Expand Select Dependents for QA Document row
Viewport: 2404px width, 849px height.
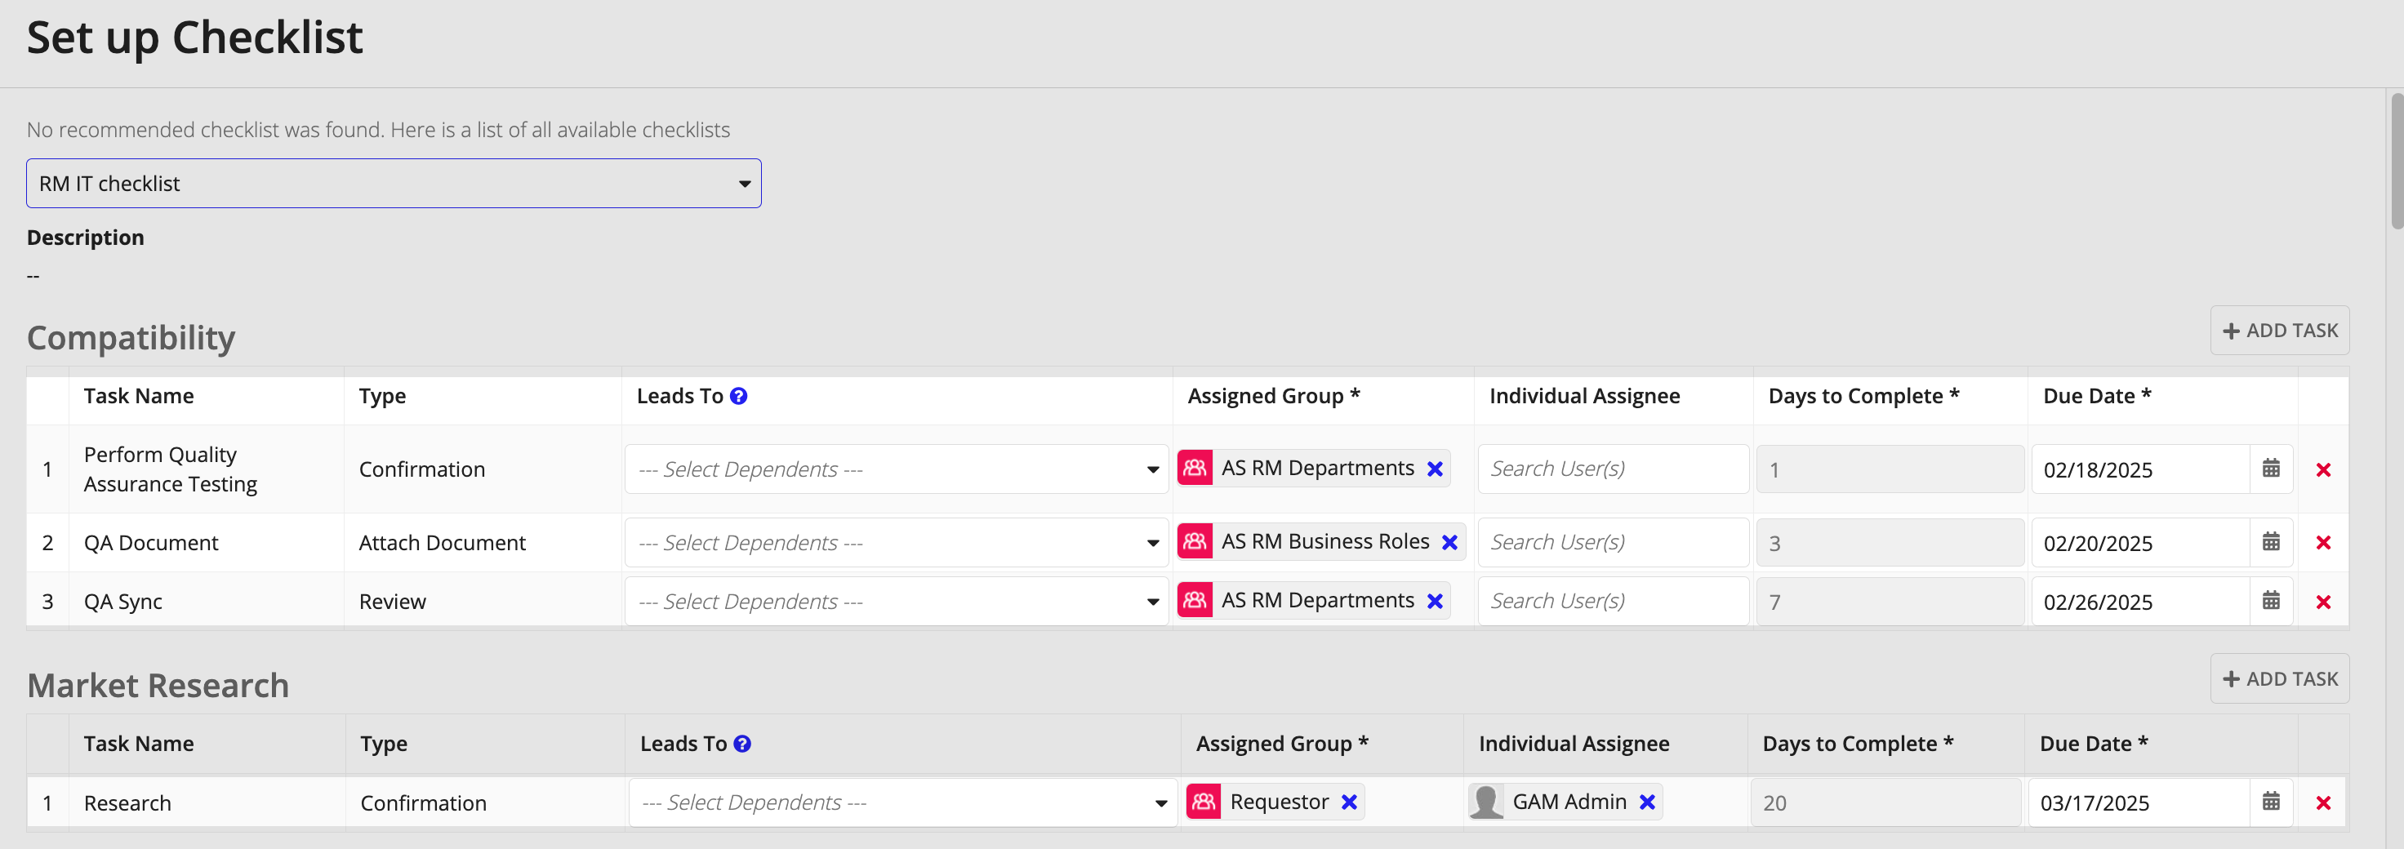pos(897,543)
